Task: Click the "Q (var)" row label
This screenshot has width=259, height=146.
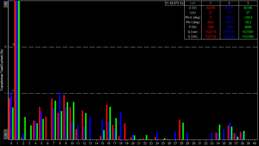Action: [x=193, y=32]
